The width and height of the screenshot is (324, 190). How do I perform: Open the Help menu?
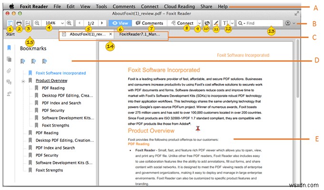pos(223,6)
